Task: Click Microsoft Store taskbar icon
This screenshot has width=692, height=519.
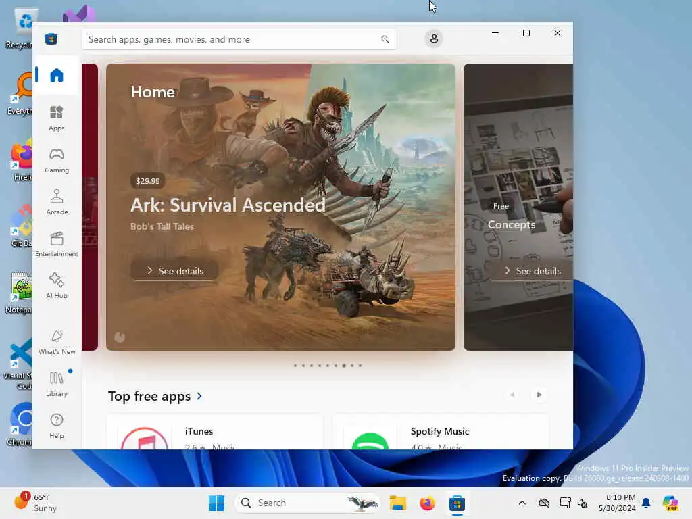Action: click(x=458, y=503)
